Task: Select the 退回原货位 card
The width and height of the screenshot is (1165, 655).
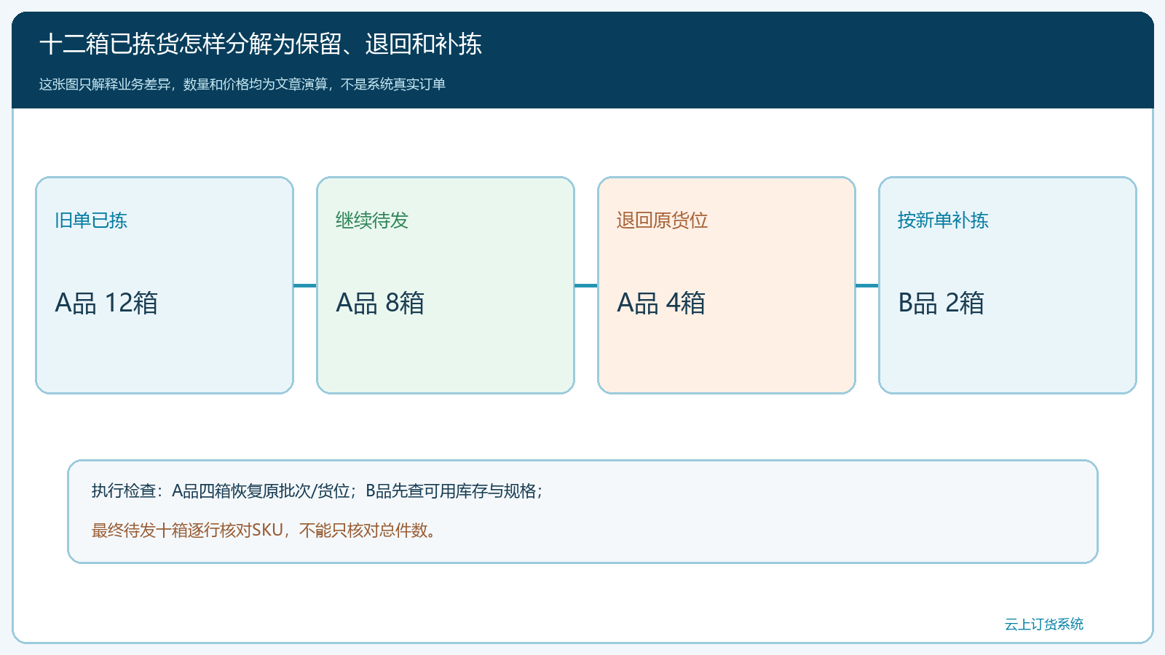Action: click(x=727, y=285)
